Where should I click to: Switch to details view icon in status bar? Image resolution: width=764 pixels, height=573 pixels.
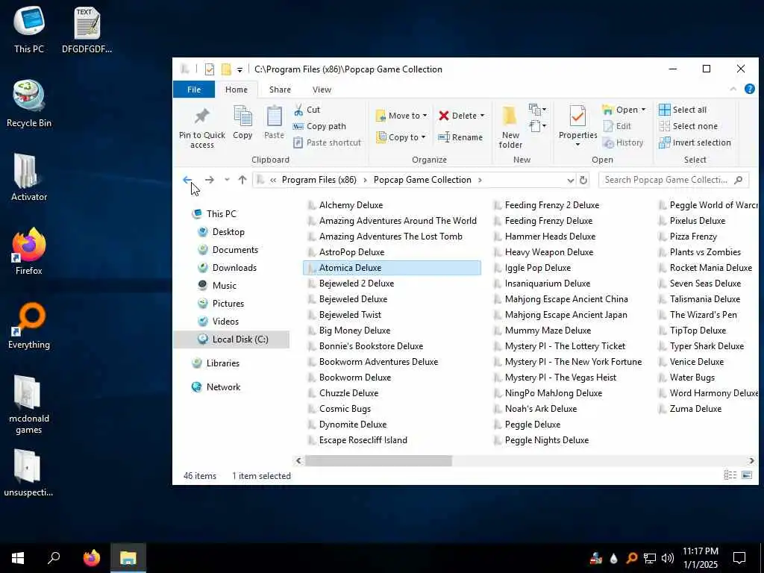tap(730, 475)
